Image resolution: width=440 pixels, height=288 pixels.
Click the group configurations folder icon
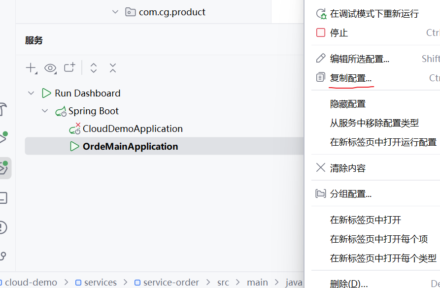coord(321,193)
